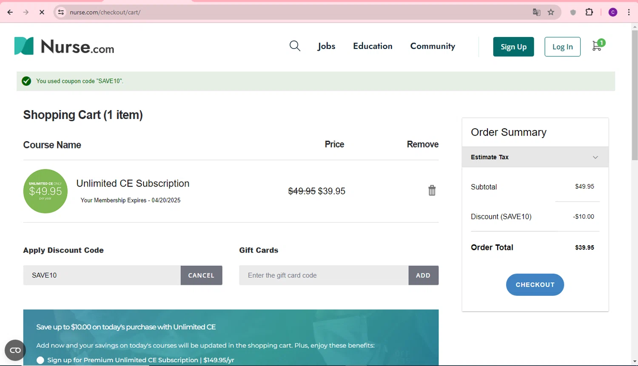The width and height of the screenshot is (638, 366).
Task: Click the coupon code used message
Action: (x=80, y=81)
